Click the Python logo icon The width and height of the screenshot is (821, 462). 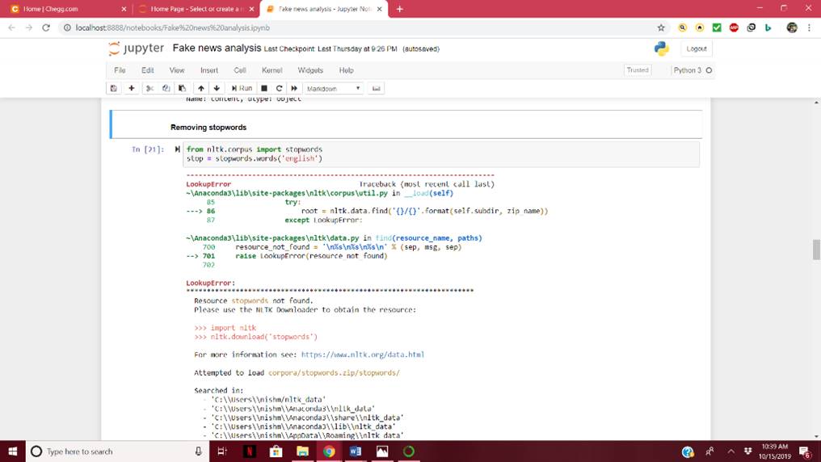pyautogui.click(x=661, y=48)
